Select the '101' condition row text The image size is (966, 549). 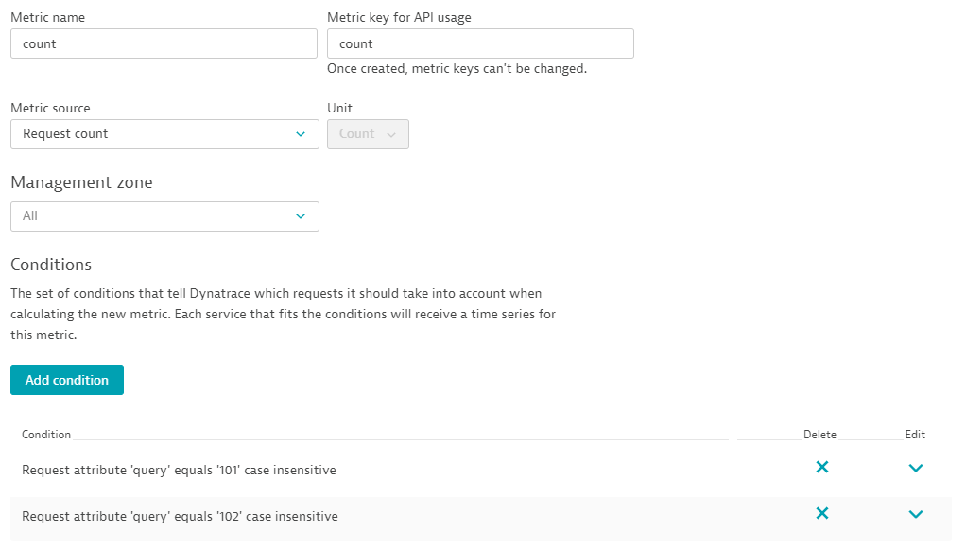point(179,470)
